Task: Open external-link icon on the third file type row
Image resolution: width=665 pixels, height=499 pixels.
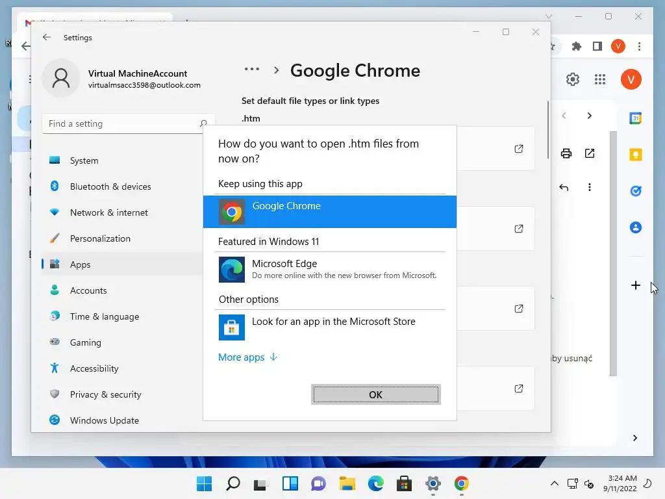Action: click(519, 309)
